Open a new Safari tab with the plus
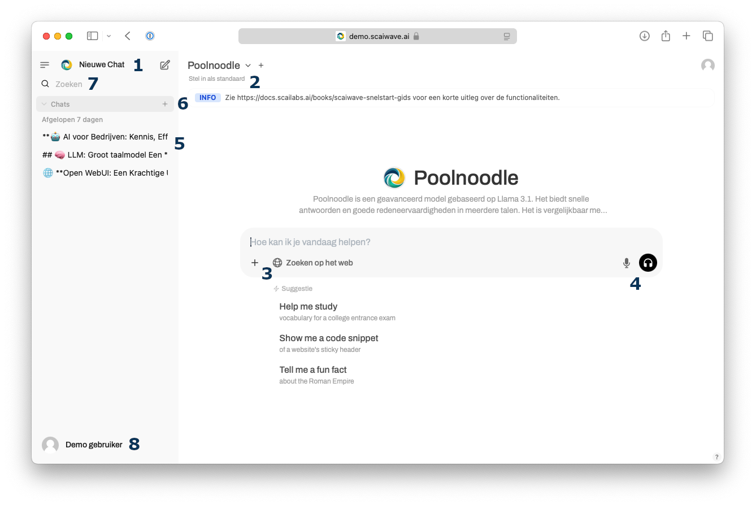 pyautogui.click(x=687, y=36)
